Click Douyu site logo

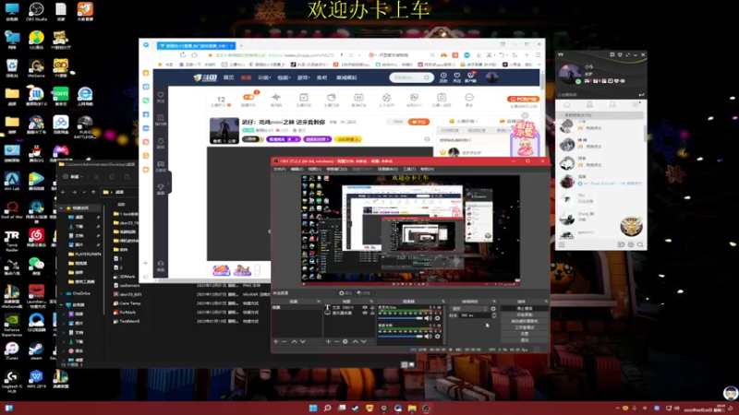205,77
